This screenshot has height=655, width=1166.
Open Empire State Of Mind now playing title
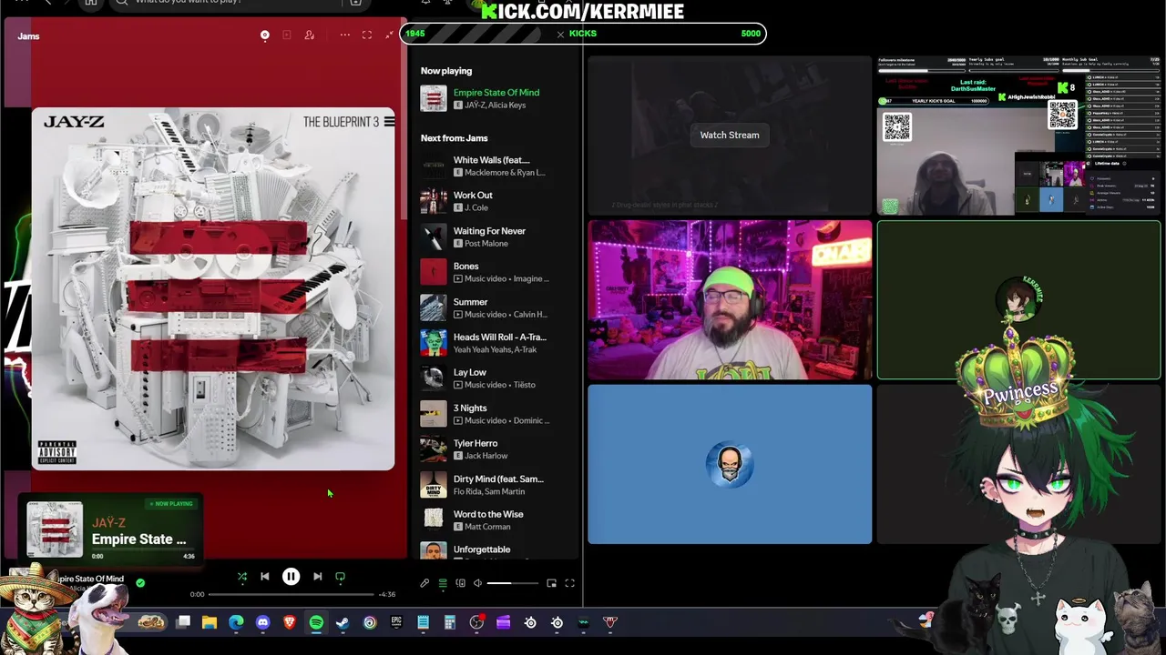point(496,93)
